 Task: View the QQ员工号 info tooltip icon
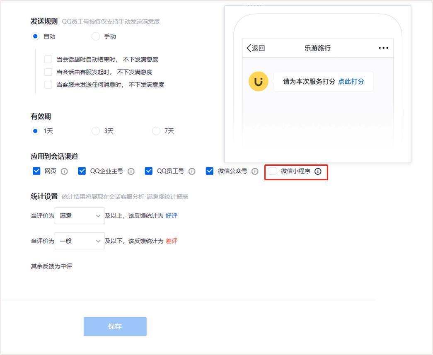point(191,171)
